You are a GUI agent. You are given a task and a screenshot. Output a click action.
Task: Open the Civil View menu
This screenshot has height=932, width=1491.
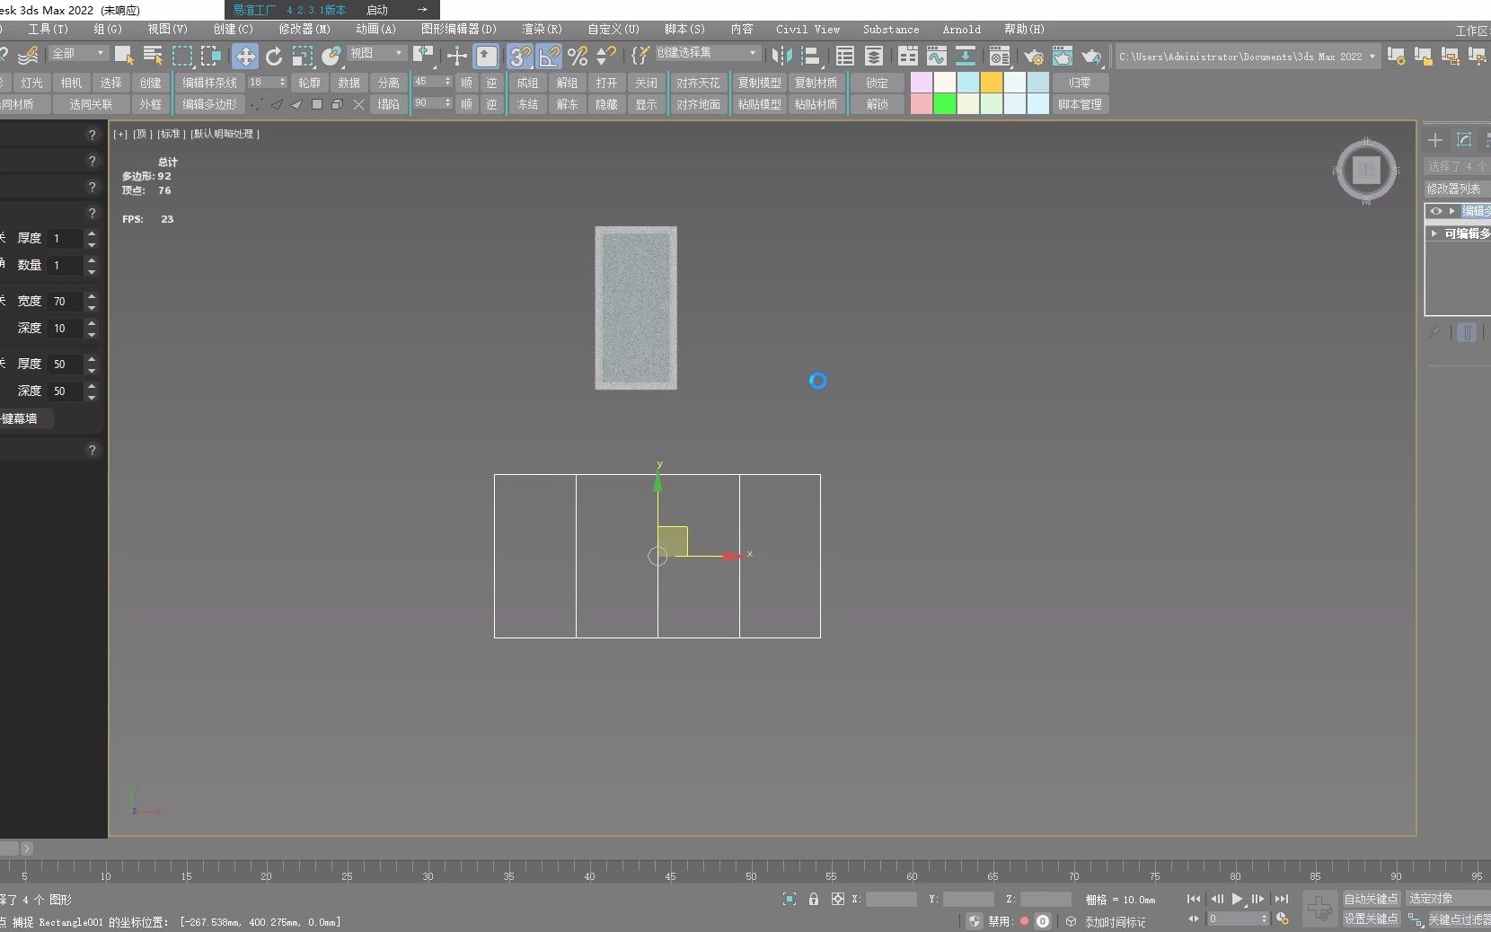pyautogui.click(x=807, y=30)
